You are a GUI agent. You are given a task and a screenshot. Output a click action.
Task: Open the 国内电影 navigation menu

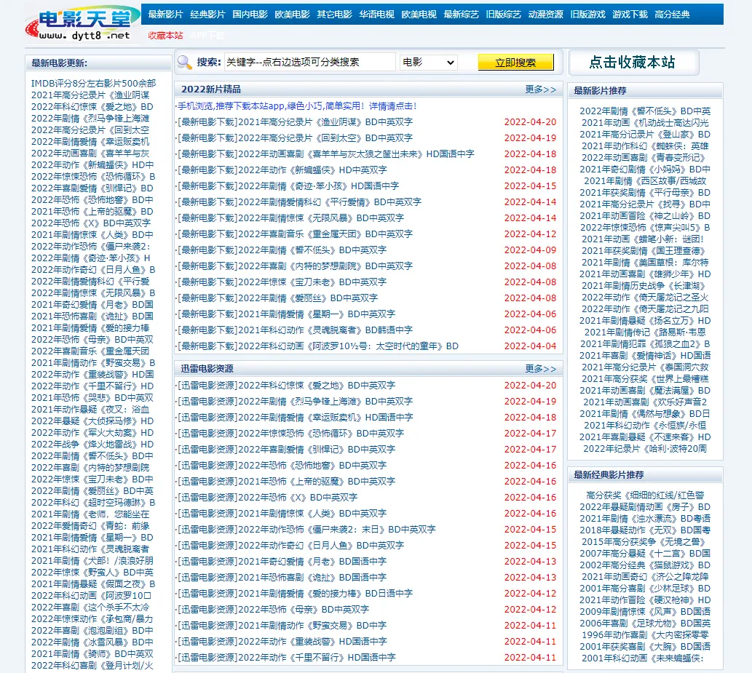click(x=250, y=15)
